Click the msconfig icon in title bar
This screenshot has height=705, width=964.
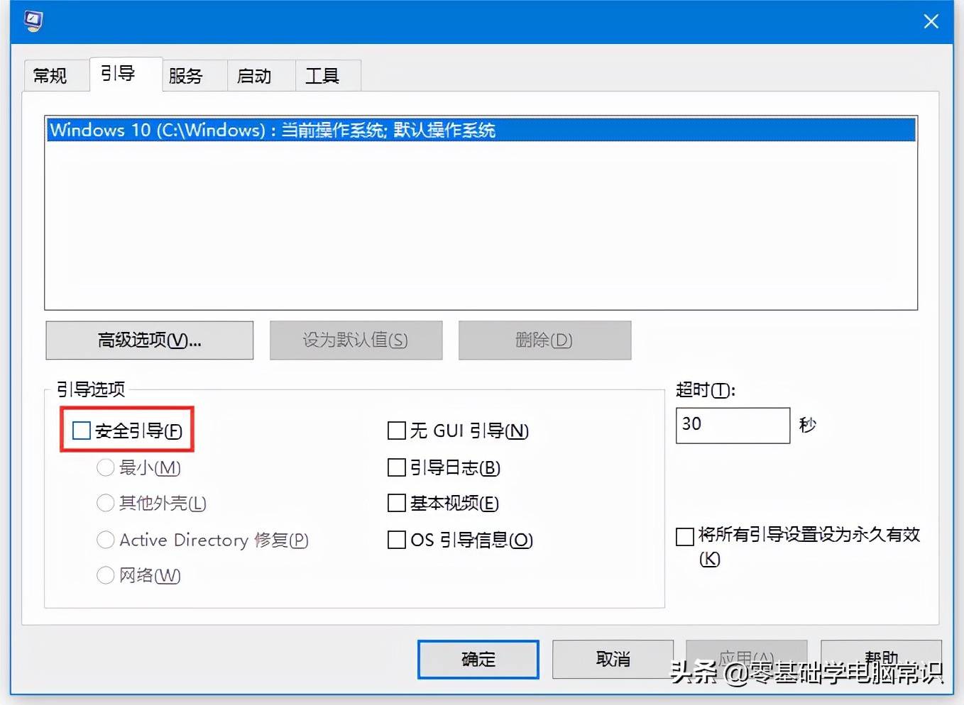tap(33, 21)
